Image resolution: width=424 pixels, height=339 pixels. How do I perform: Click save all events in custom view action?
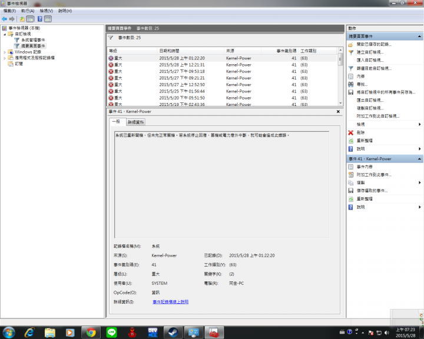click(386, 92)
